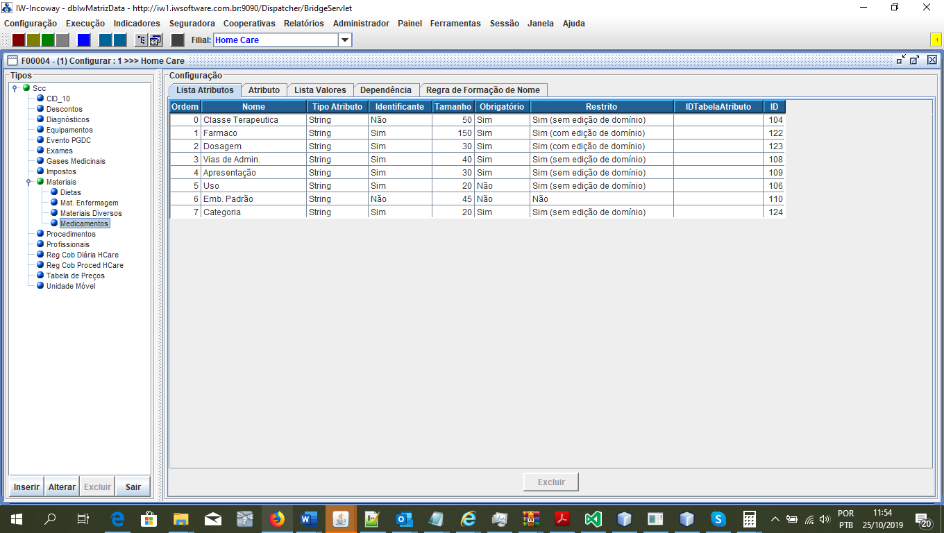Click the cascading windows toolbar icon
Screen dimensions: 944x533
155,40
